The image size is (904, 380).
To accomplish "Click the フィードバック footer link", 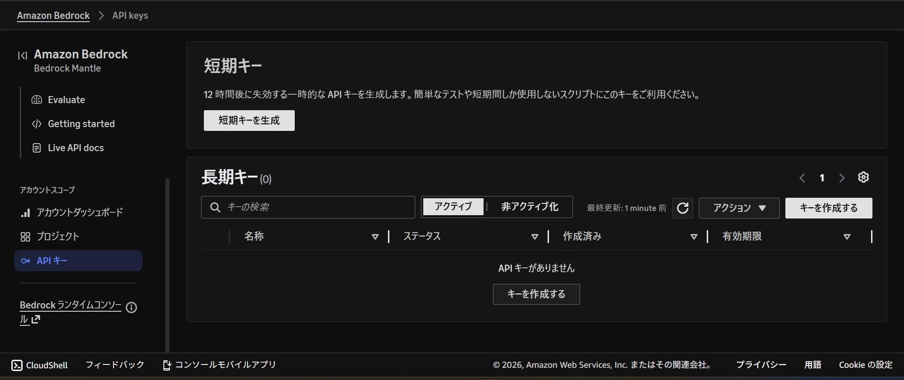I will tap(115, 365).
